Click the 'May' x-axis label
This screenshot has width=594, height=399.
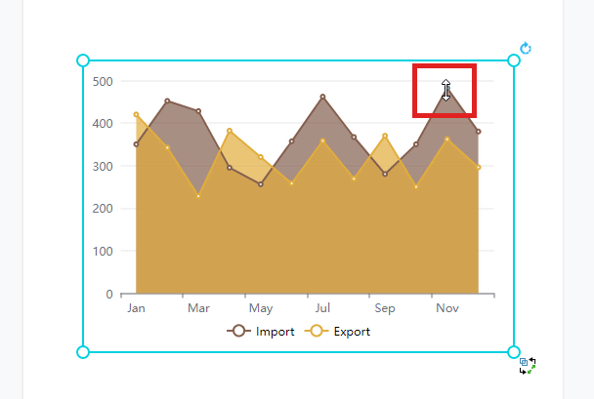(261, 308)
